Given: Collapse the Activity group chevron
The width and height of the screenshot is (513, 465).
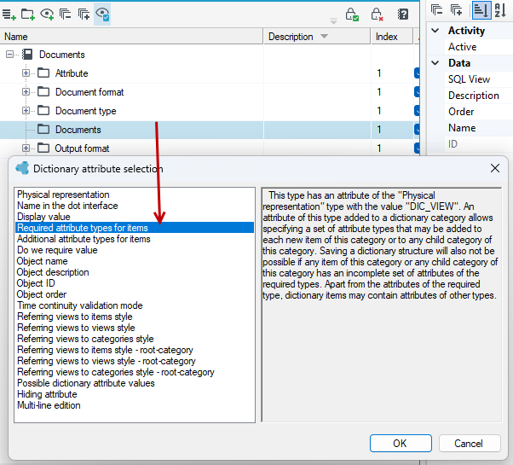Looking at the screenshot, I should [435, 31].
